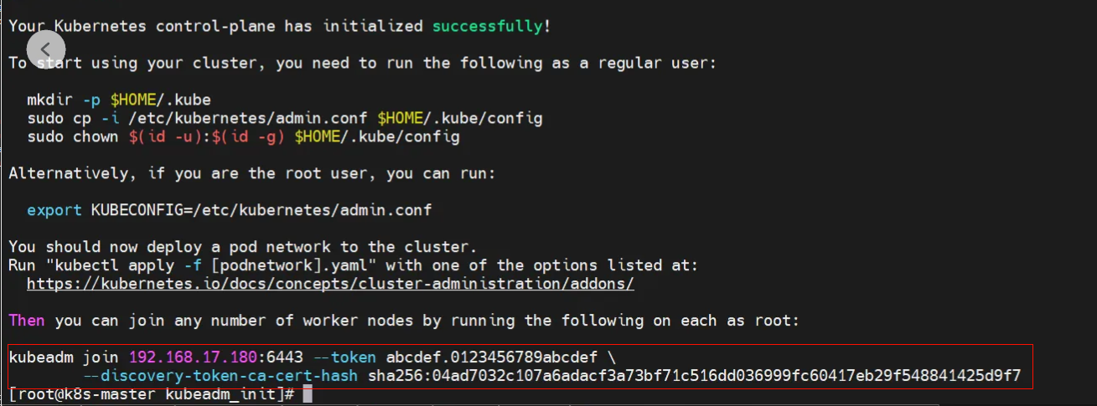The width and height of the screenshot is (1097, 406).
Task: Click the sha256 hash value
Action: (x=694, y=376)
